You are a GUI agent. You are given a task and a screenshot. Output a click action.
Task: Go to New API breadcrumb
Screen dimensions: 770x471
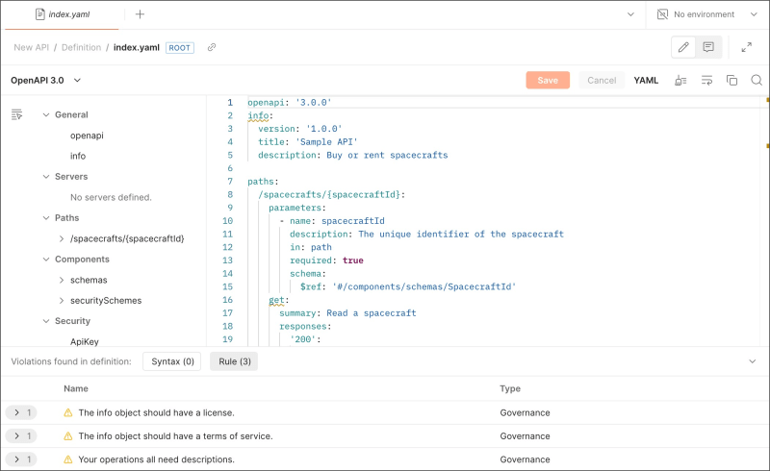(32, 48)
